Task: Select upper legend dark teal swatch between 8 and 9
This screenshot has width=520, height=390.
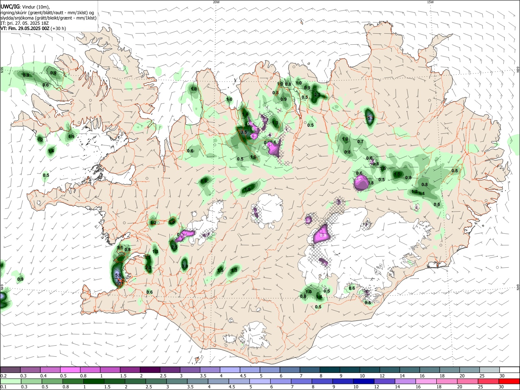Action: 330,370
